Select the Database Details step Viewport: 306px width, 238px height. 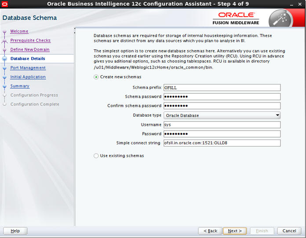(x=28, y=59)
